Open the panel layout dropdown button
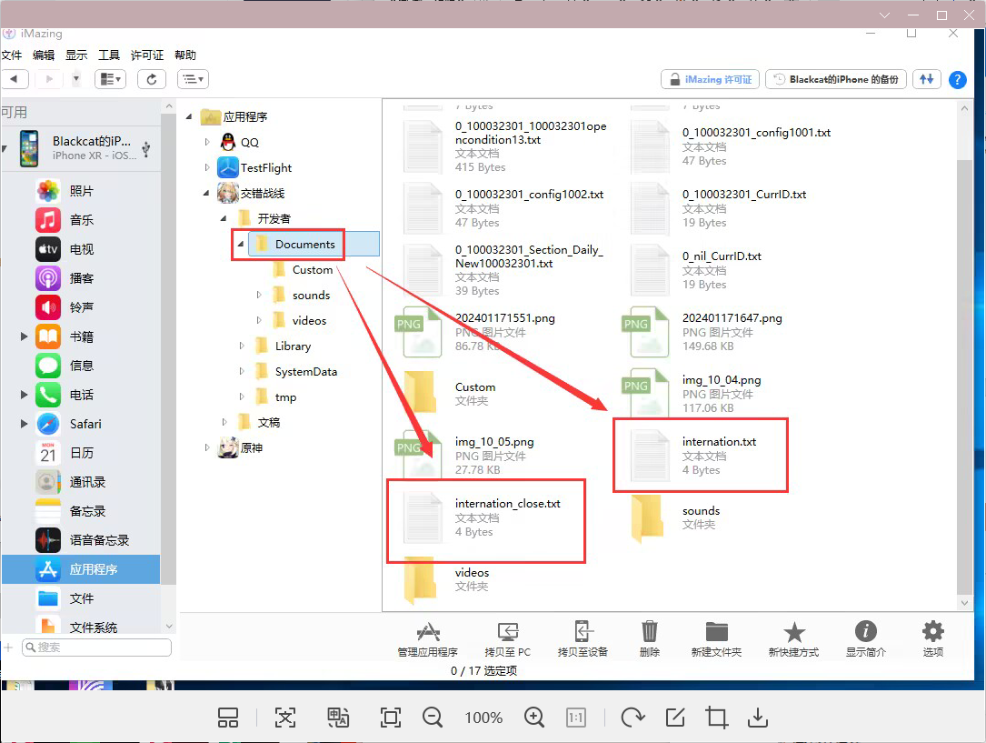Viewport: 986px width, 743px height. click(111, 79)
